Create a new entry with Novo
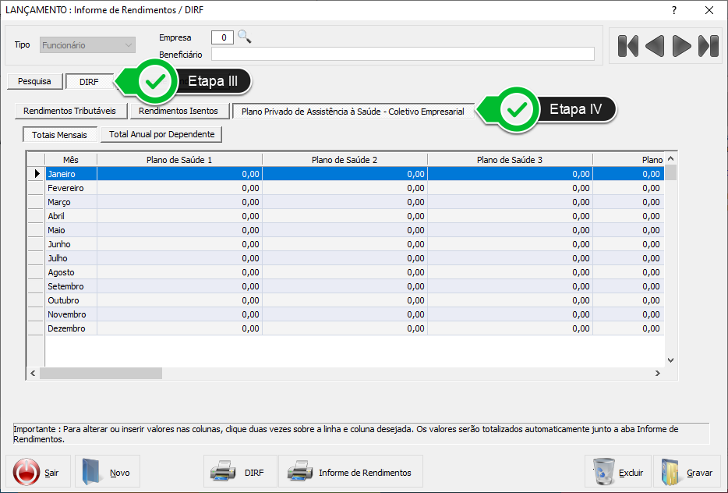Image resolution: width=728 pixels, height=493 pixels. (x=108, y=472)
